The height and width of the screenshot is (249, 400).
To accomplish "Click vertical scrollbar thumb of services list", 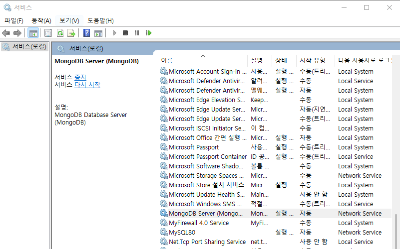I will click(x=396, y=231).
